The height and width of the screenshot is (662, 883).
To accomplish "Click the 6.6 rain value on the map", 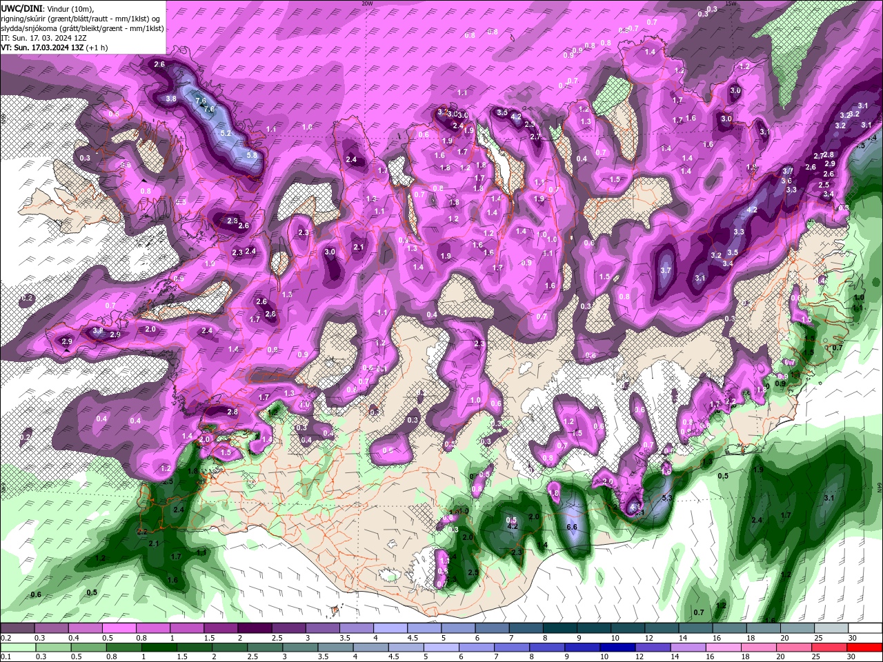I will (x=571, y=527).
